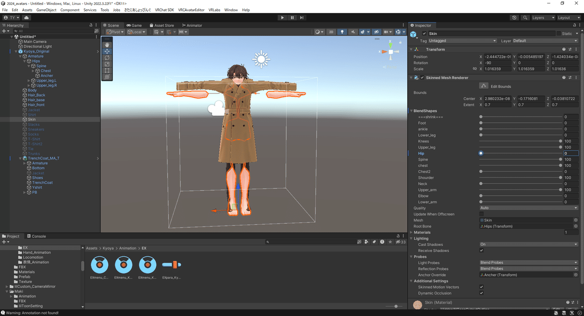Select the EXmenu_C thumbnail in the Project panel
This screenshot has width=584, height=316.
(100, 265)
